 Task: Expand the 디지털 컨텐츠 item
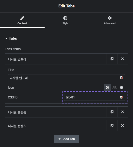point(56,126)
